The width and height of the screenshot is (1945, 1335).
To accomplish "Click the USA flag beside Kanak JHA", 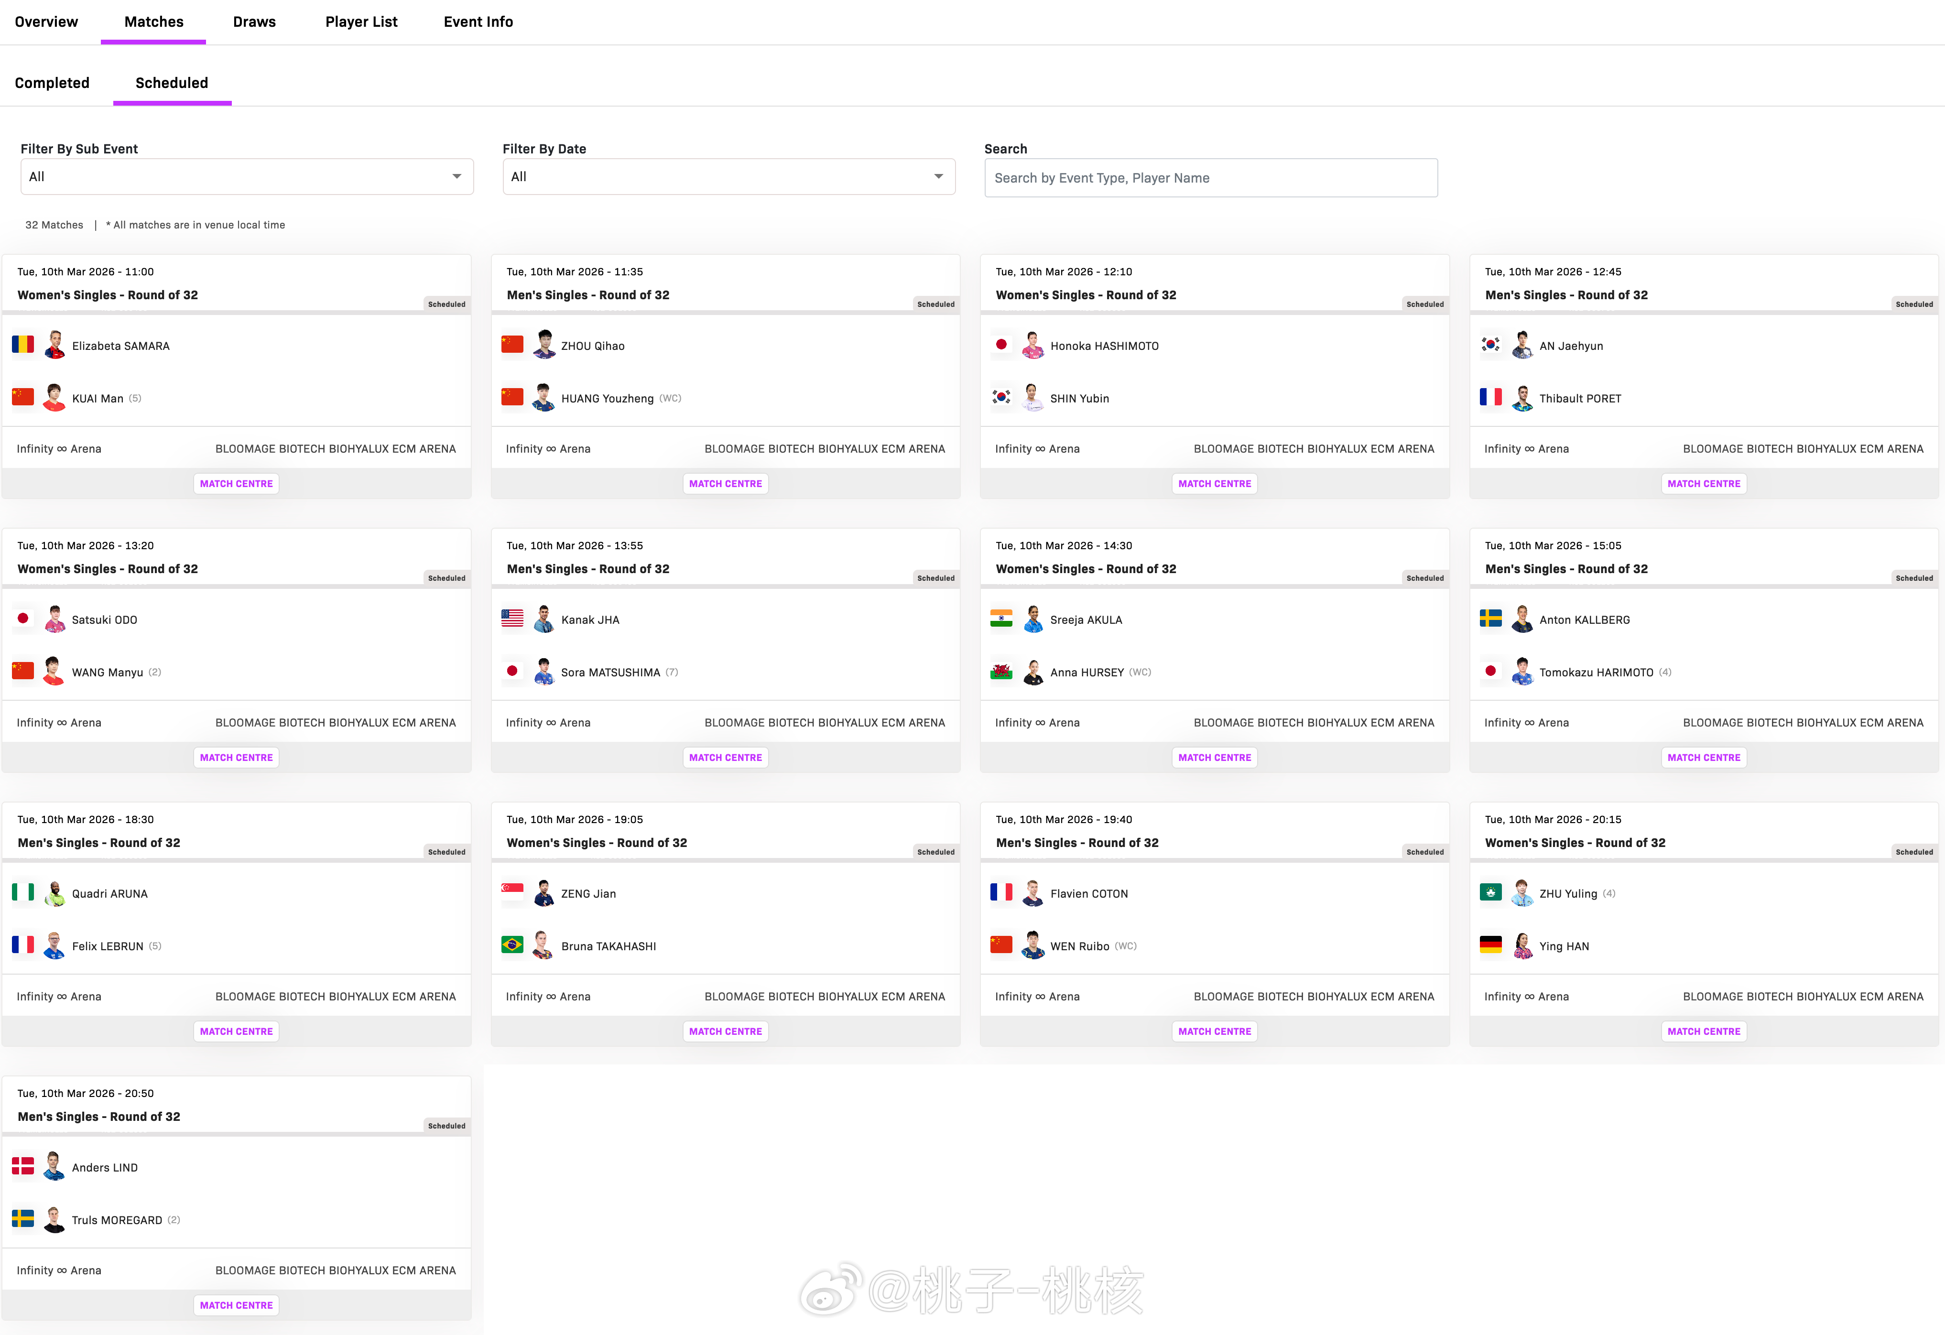I will [x=512, y=619].
